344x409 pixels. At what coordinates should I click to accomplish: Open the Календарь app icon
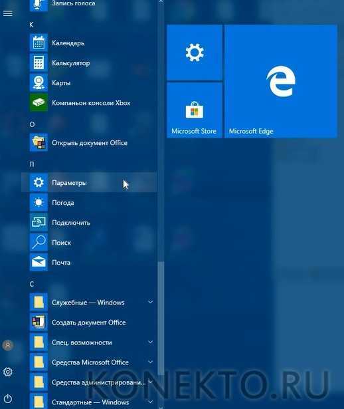click(39, 43)
